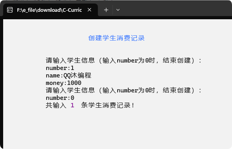Viewport: 232px width, 149px height.
Task: Click the line number:1
Action: [60, 68]
